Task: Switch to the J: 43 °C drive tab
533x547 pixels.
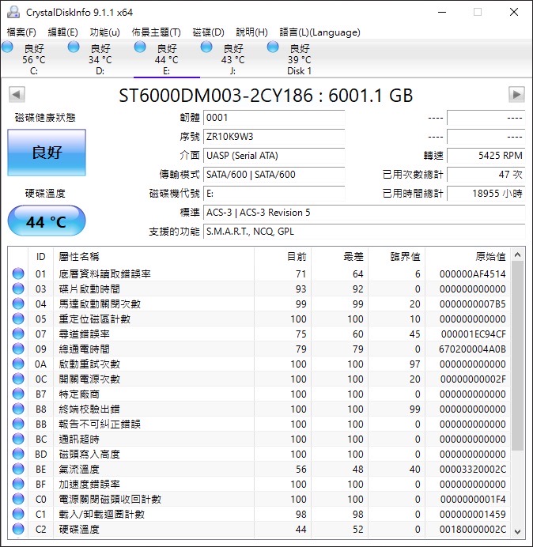Action: 232,59
